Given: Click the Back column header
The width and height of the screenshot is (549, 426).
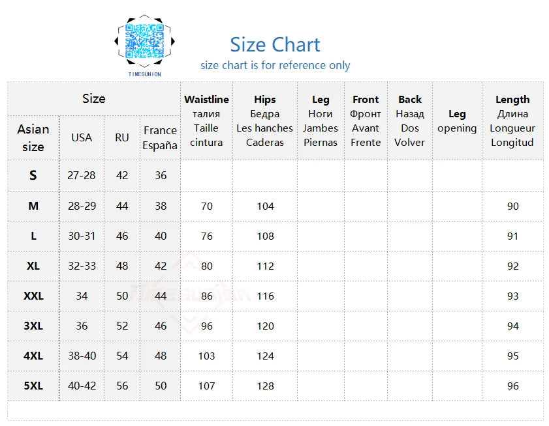Looking at the screenshot, I should tap(410, 121).
